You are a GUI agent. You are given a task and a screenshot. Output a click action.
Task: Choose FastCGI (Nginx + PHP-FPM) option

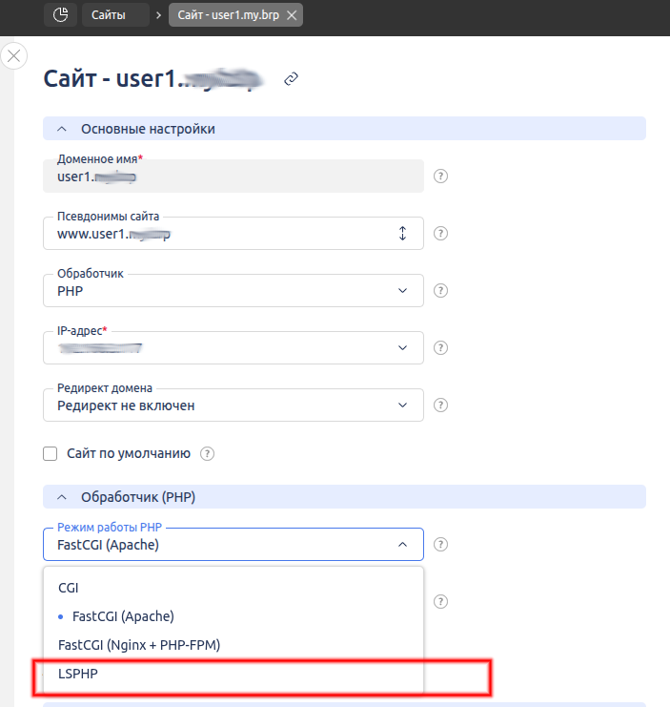(139, 645)
